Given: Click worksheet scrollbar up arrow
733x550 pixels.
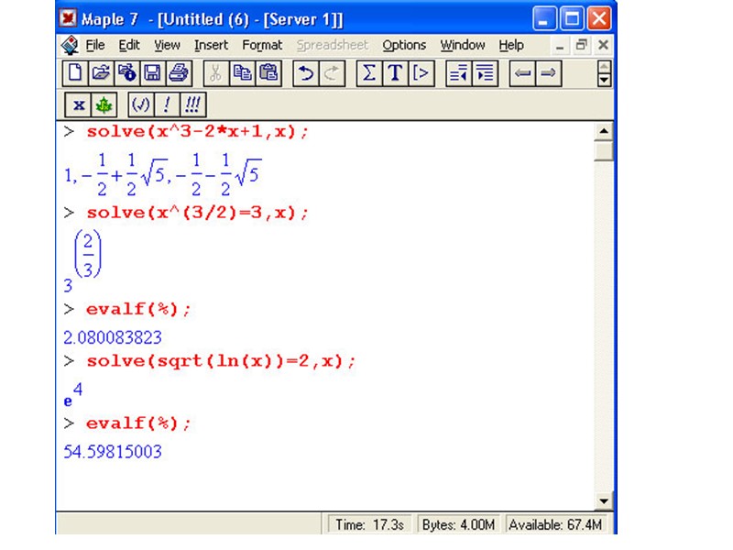Looking at the screenshot, I should pyautogui.click(x=604, y=131).
